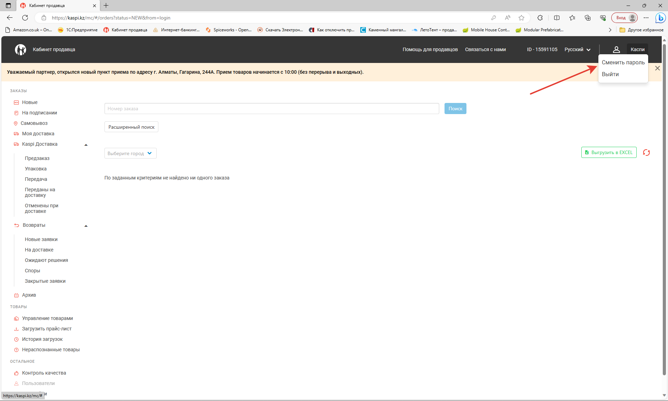Close the orange notification banner
668x401 pixels.
[657, 68]
